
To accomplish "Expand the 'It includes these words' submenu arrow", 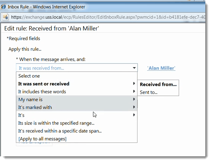I will (x=134, y=91).
